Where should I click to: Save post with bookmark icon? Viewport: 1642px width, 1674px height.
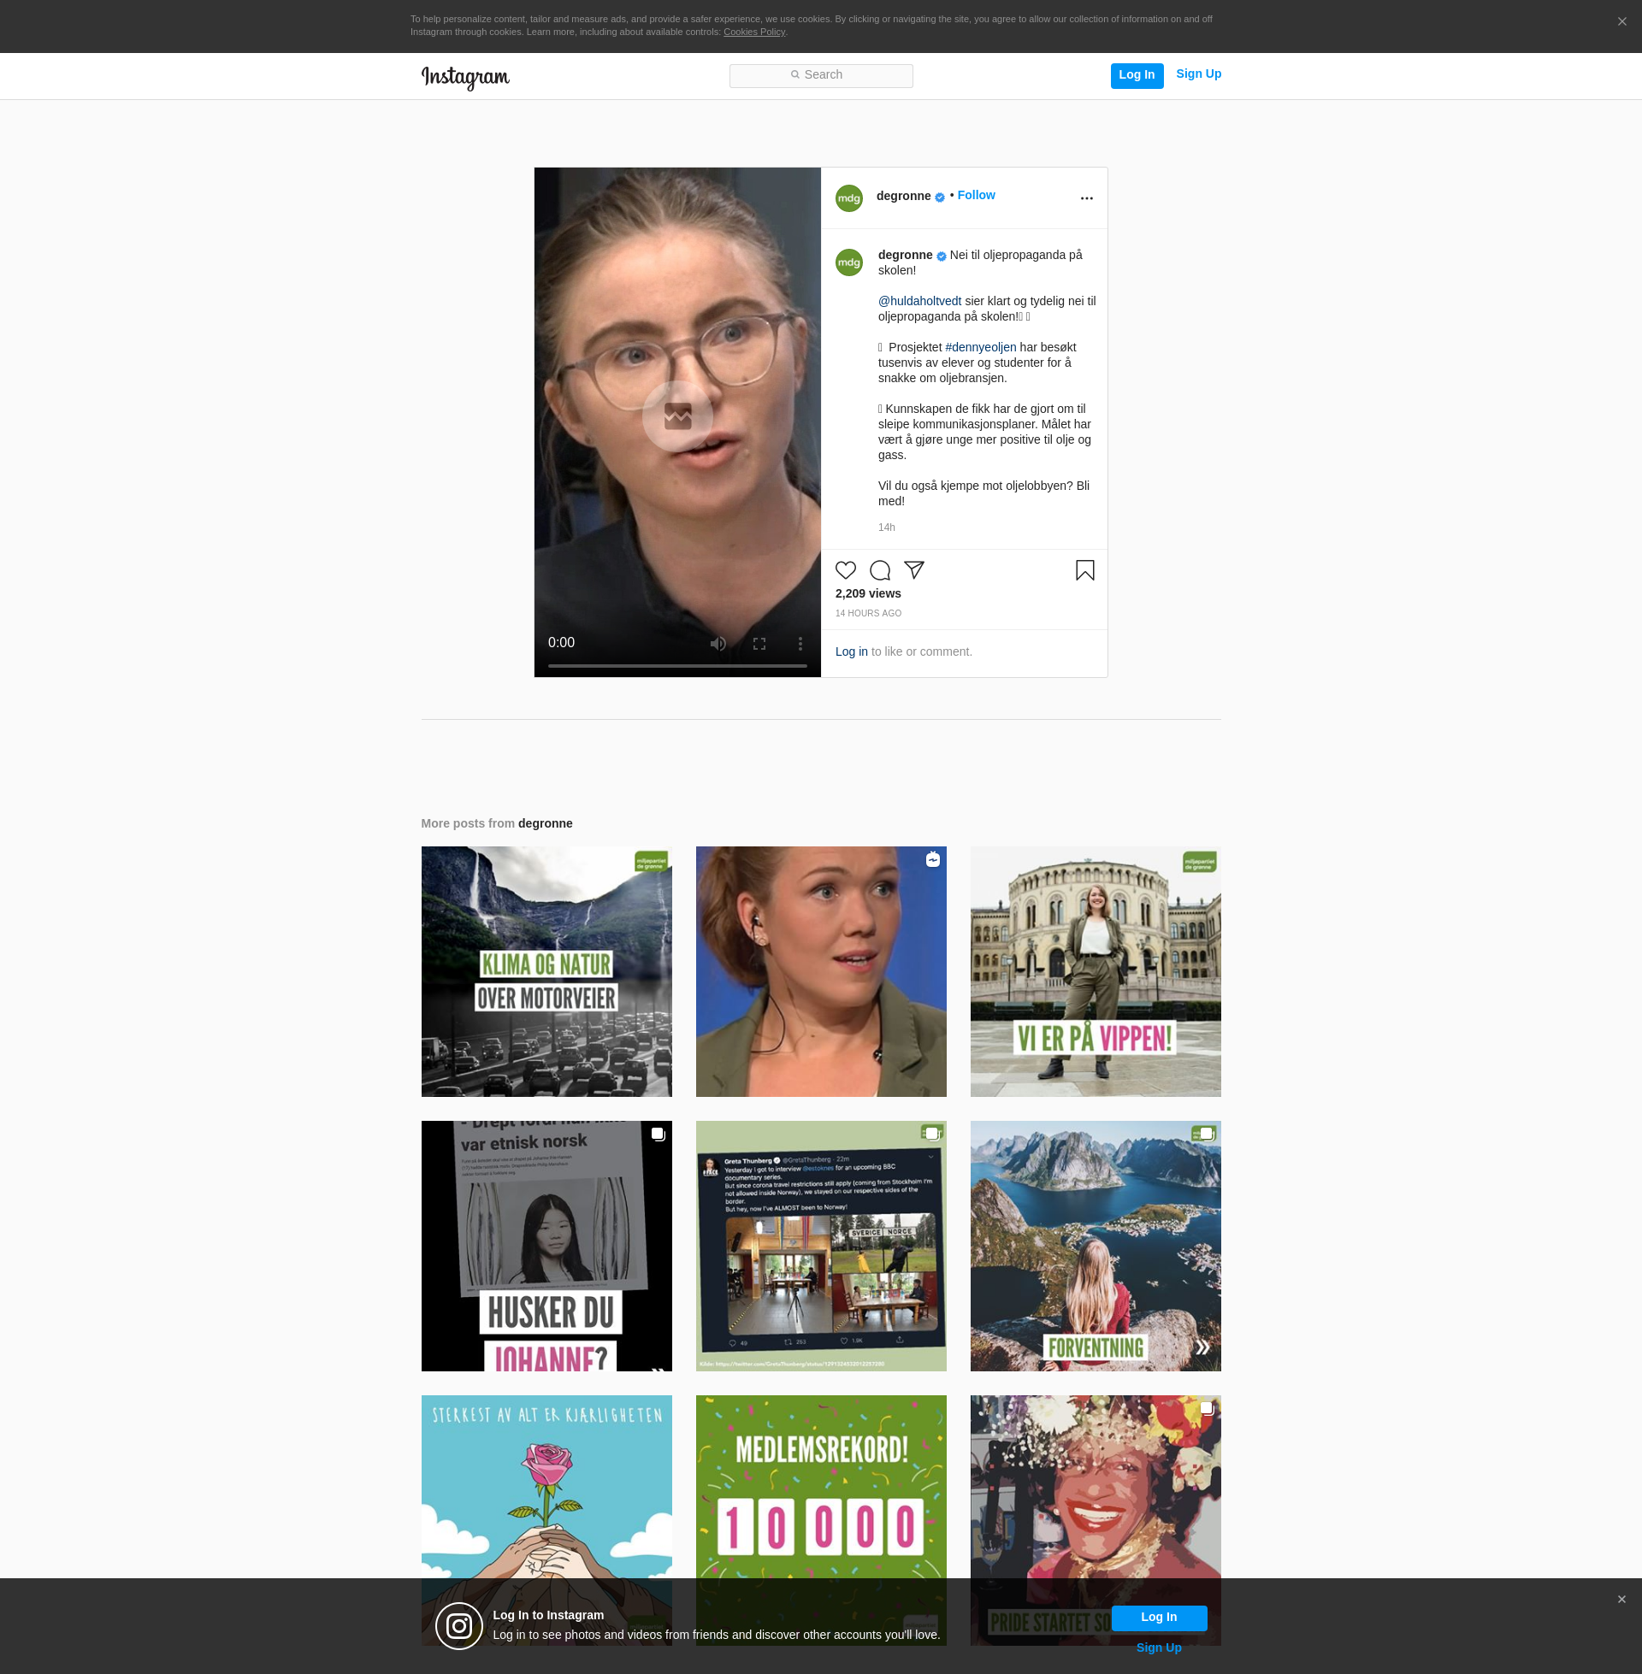1085,569
